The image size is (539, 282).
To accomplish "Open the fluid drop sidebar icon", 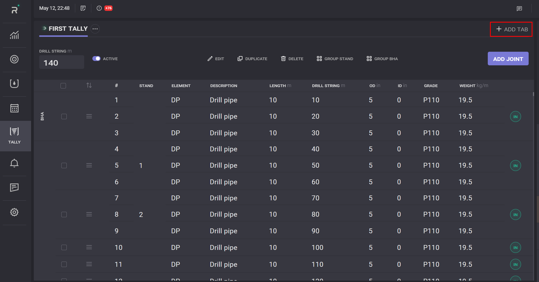I will (x=14, y=84).
